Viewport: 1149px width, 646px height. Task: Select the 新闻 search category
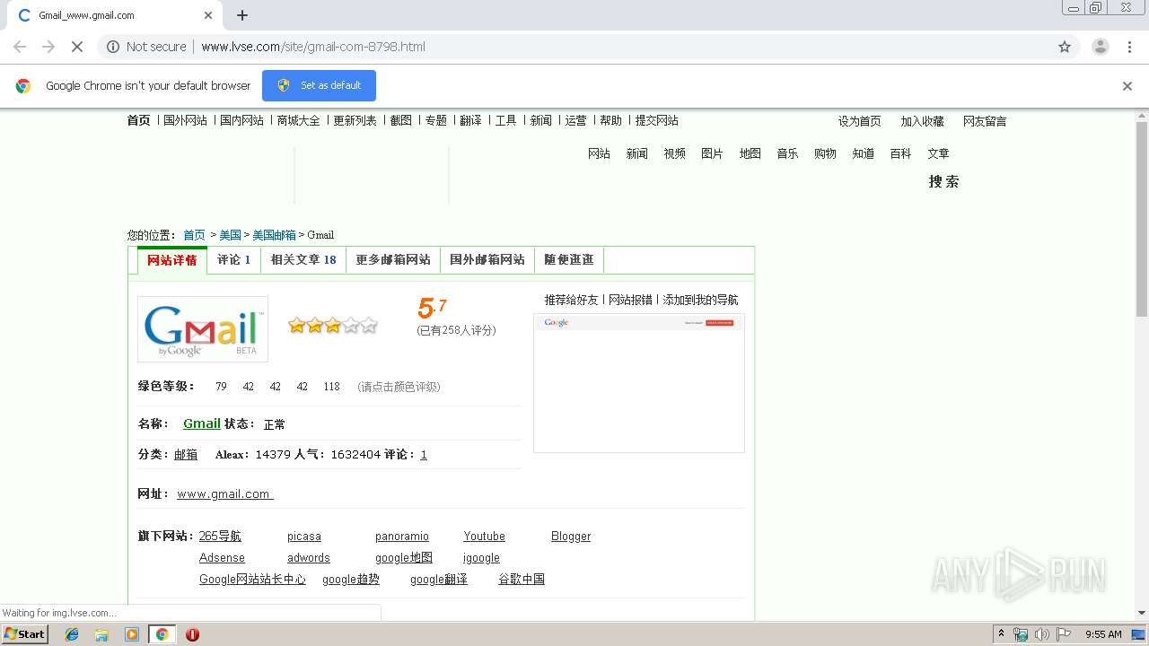(x=637, y=153)
